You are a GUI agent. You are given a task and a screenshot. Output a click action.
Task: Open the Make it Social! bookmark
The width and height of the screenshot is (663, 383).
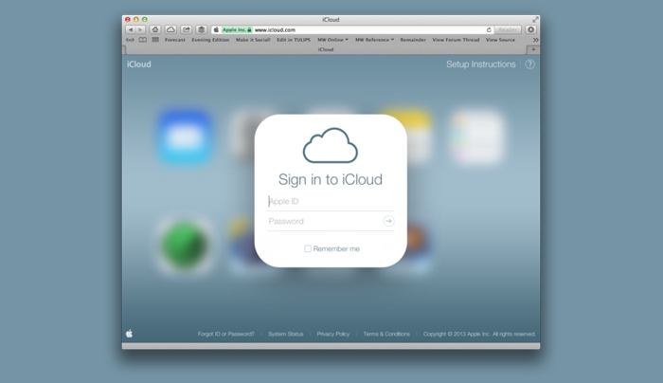click(x=253, y=40)
